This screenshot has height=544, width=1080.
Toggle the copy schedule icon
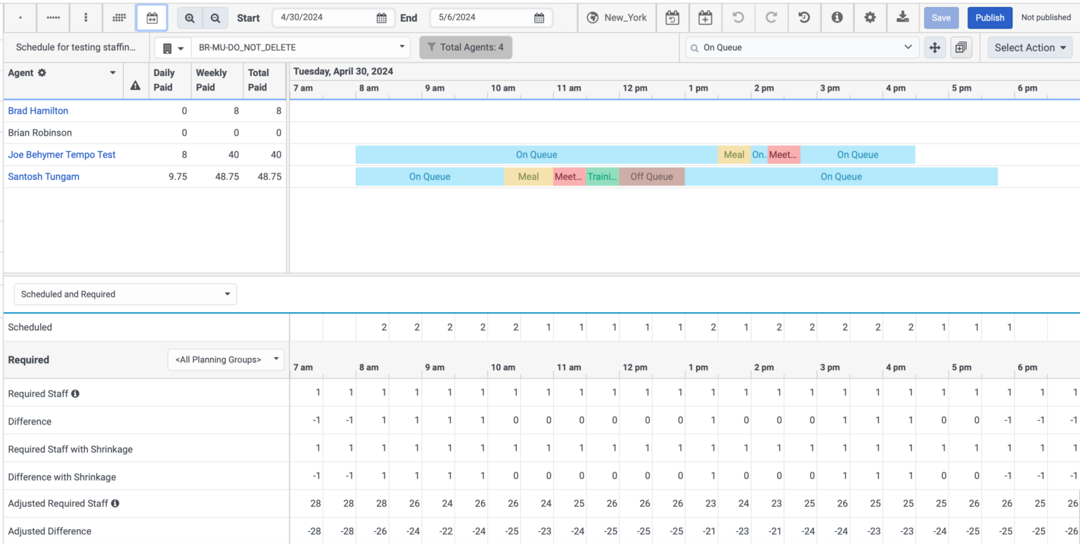[961, 47]
